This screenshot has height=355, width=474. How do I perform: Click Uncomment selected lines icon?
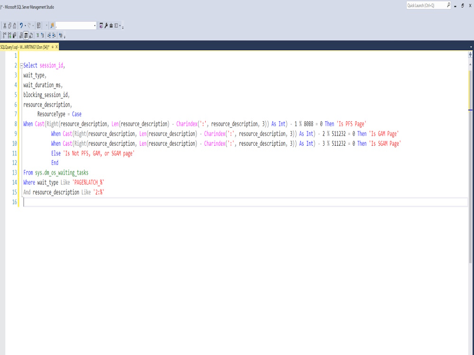(x=42, y=35)
